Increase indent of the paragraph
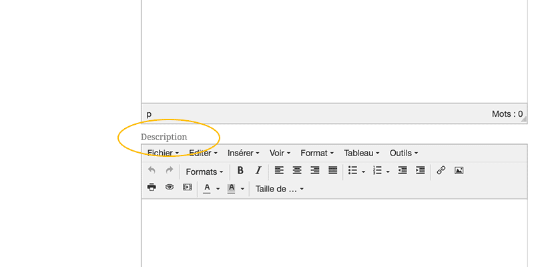534x267 pixels. pos(420,171)
